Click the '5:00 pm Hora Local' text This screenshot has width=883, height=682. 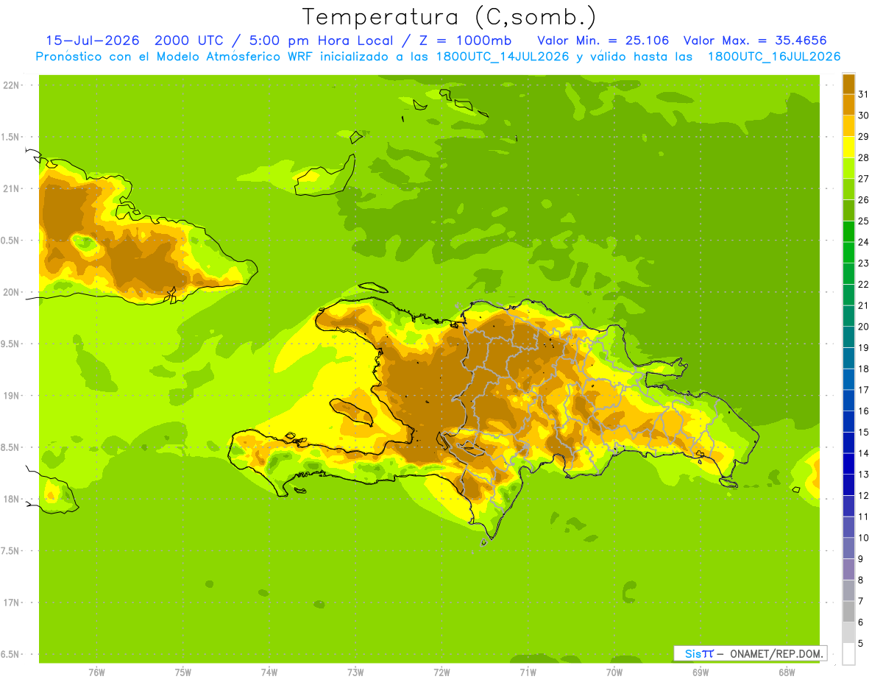pos(320,40)
